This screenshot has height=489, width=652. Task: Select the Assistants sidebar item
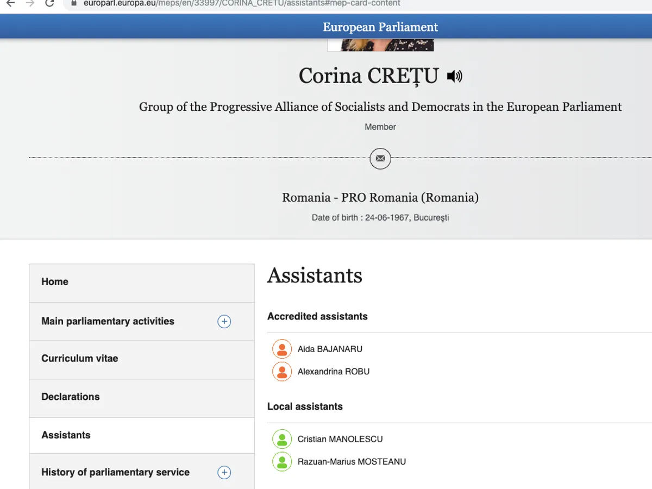coord(66,435)
